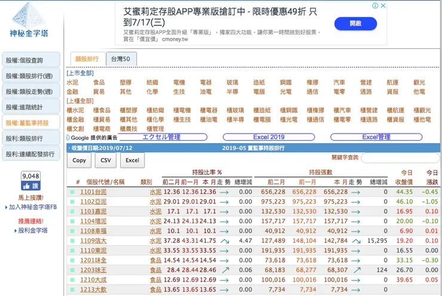Click 持股比率 trend arrow for 1203味王
Image resolution: width=442 pixels, height=296 pixels.
[x=225, y=270]
